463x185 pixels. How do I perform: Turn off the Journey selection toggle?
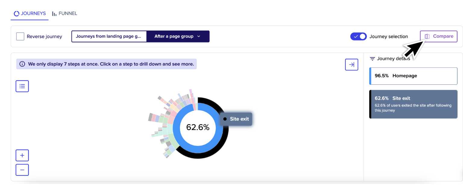(x=358, y=37)
